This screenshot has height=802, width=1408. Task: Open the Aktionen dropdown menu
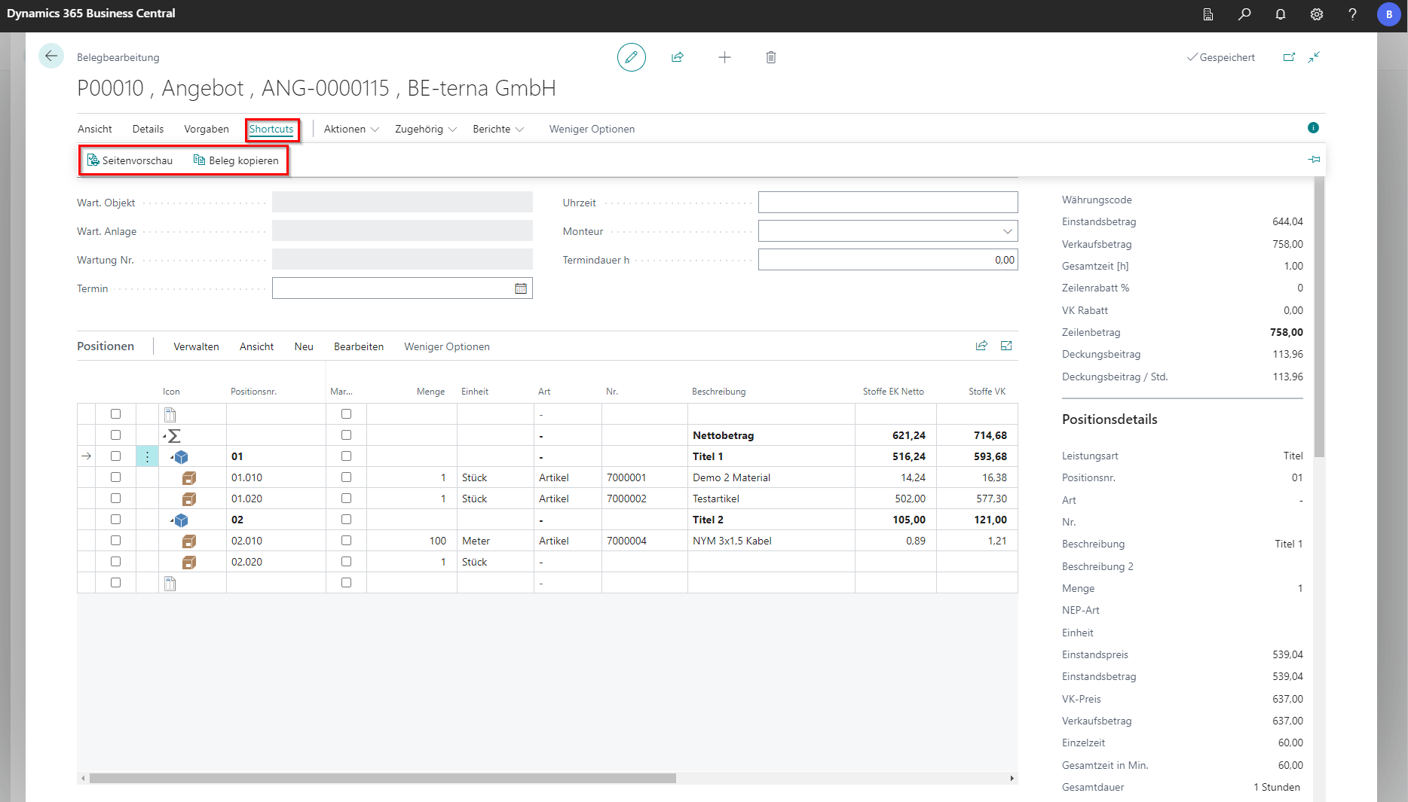click(351, 130)
